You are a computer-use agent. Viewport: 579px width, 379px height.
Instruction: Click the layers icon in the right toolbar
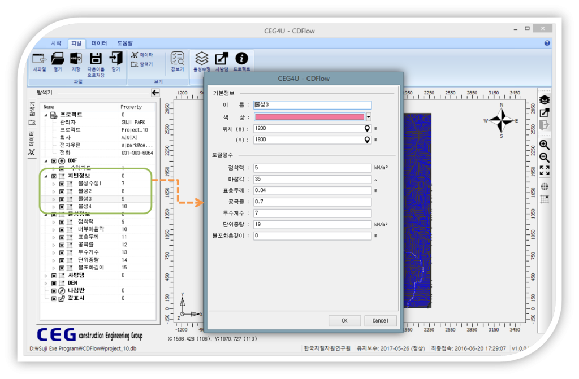[545, 100]
